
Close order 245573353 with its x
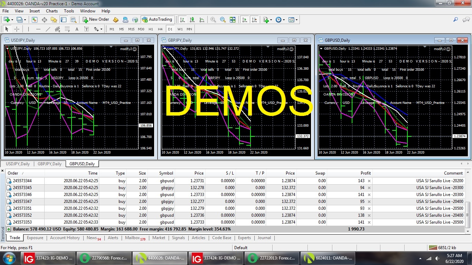pos(369,222)
